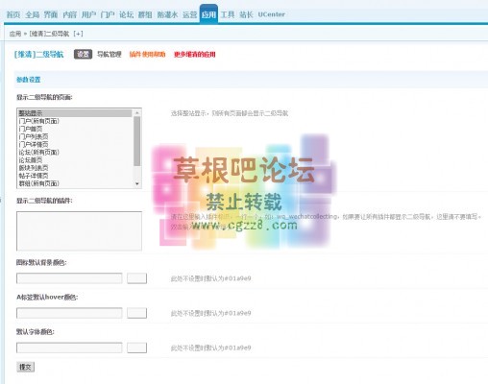Click the page list scrollbar thumb
The height and width of the screenshot is (384, 488).
tap(137, 141)
